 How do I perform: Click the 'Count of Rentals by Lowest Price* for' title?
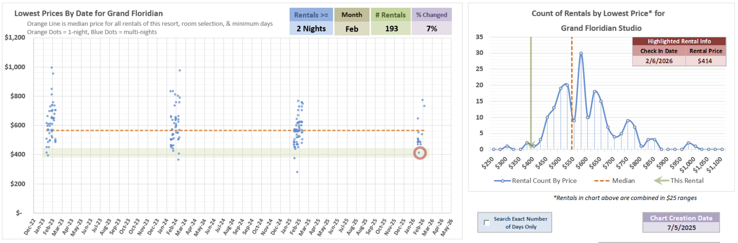coord(598,13)
